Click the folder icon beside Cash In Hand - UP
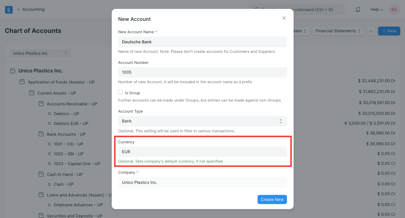This screenshot has width=405, height=218. (x=41, y=174)
